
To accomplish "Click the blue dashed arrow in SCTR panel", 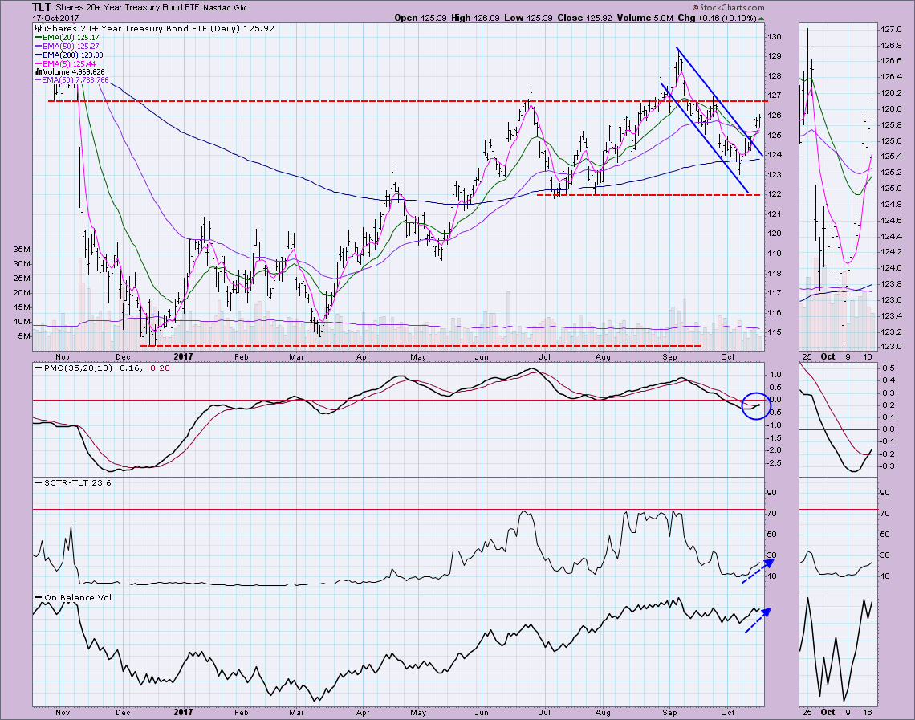I will [755, 568].
